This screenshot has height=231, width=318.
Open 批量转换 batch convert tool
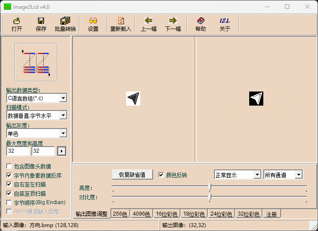click(65, 24)
